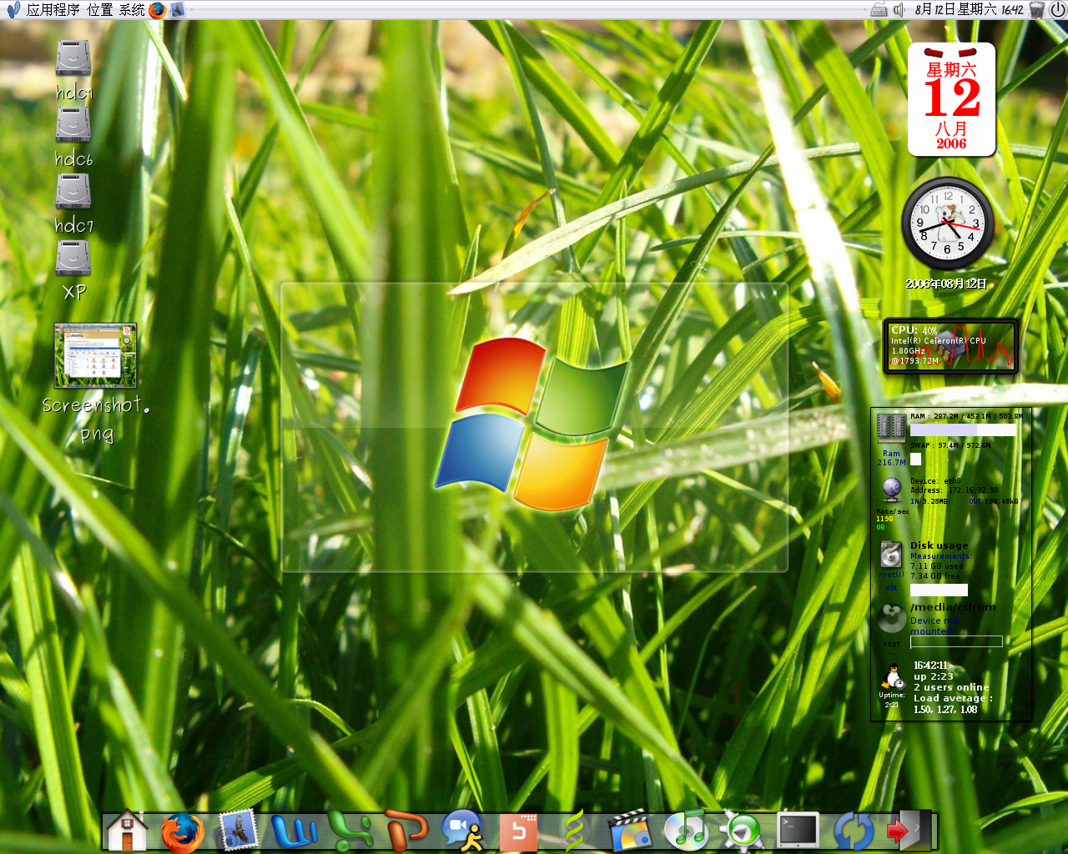Click the calendar widget showing 12
Image resolution: width=1068 pixels, height=854 pixels.
tap(951, 100)
